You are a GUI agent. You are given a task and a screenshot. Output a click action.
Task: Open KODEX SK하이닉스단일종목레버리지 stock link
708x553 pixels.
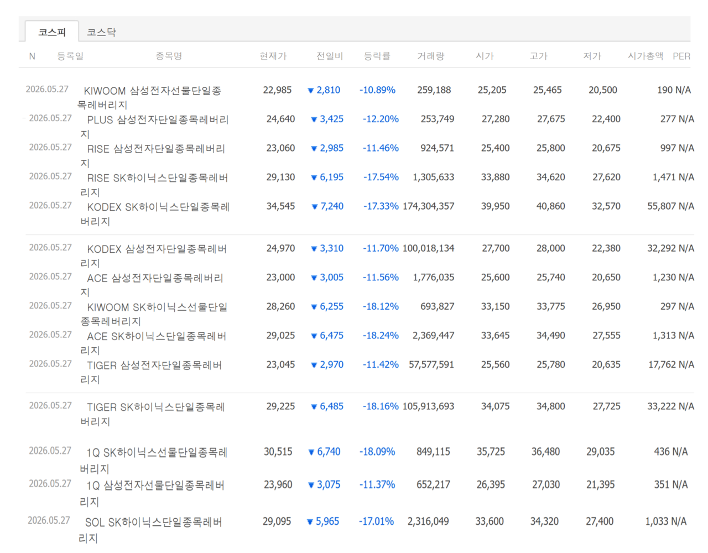(155, 213)
